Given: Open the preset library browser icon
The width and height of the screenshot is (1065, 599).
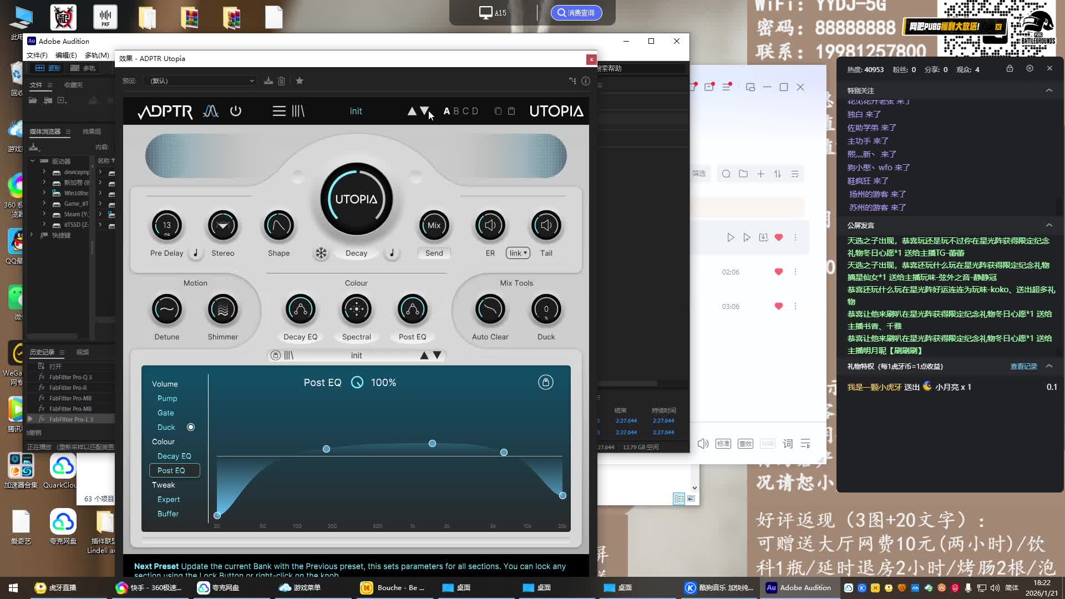Looking at the screenshot, I should point(298,111).
